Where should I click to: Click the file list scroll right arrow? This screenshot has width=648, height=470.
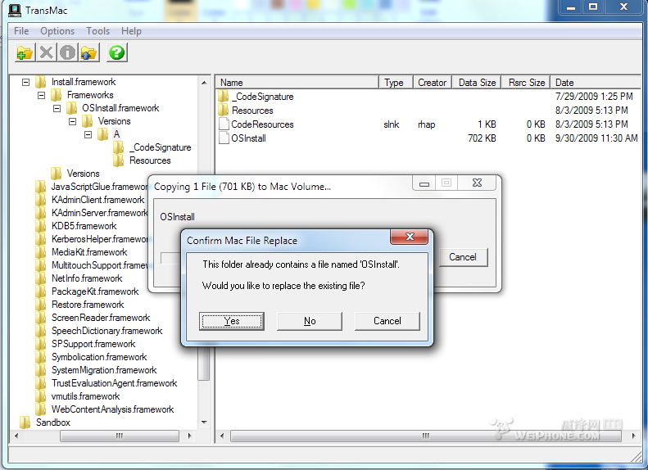tap(634, 436)
